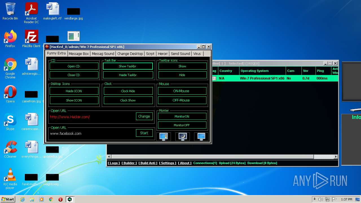This screenshot has width=361, height=203.
Task: Launch Skype desktop shortcut
Action: pos(10,122)
